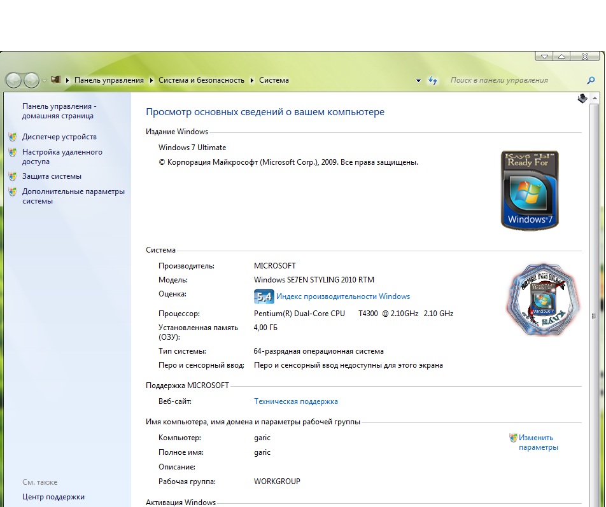Expand the arrow after Система и безопасность breadcrumb
This screenshot has width=606, height=507.
click(x=252, y=80)
